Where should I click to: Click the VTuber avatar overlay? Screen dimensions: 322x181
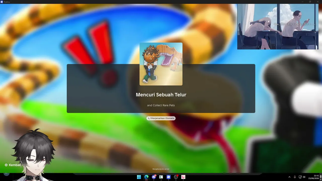pyautogui.click(x=34, y=155)
